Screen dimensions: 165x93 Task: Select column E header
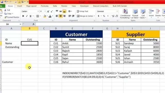(x=72, y=28)
